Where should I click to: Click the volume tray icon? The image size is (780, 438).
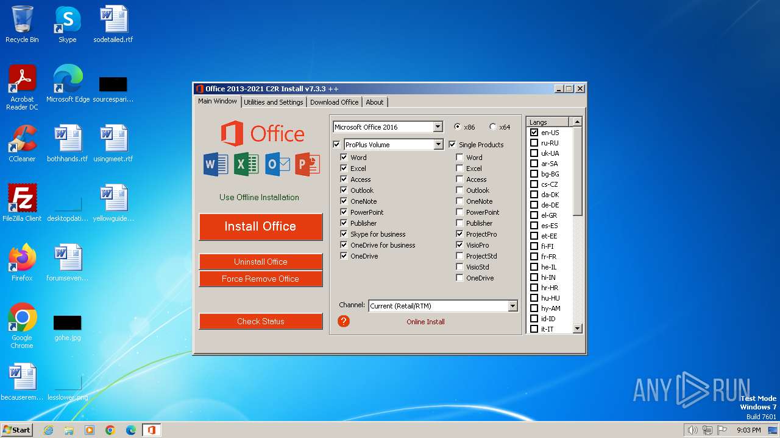tap(692, 430)
